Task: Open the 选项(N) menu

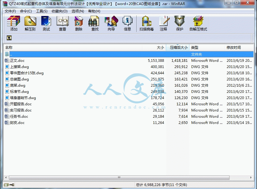Action: click(78, 11)
